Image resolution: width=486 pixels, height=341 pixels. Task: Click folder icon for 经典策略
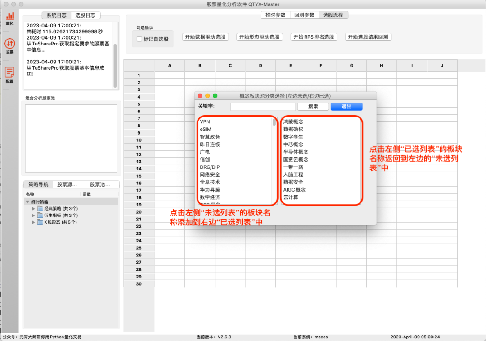click(40, 209)
